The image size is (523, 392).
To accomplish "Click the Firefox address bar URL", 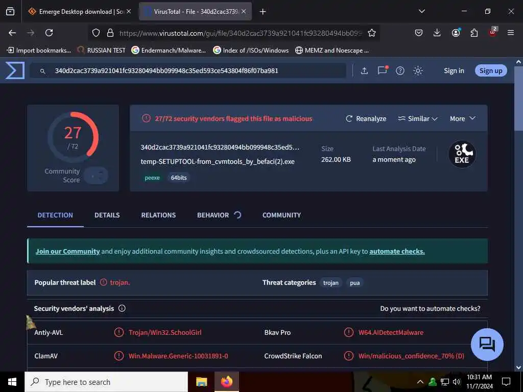I will (x=240, y=33).
